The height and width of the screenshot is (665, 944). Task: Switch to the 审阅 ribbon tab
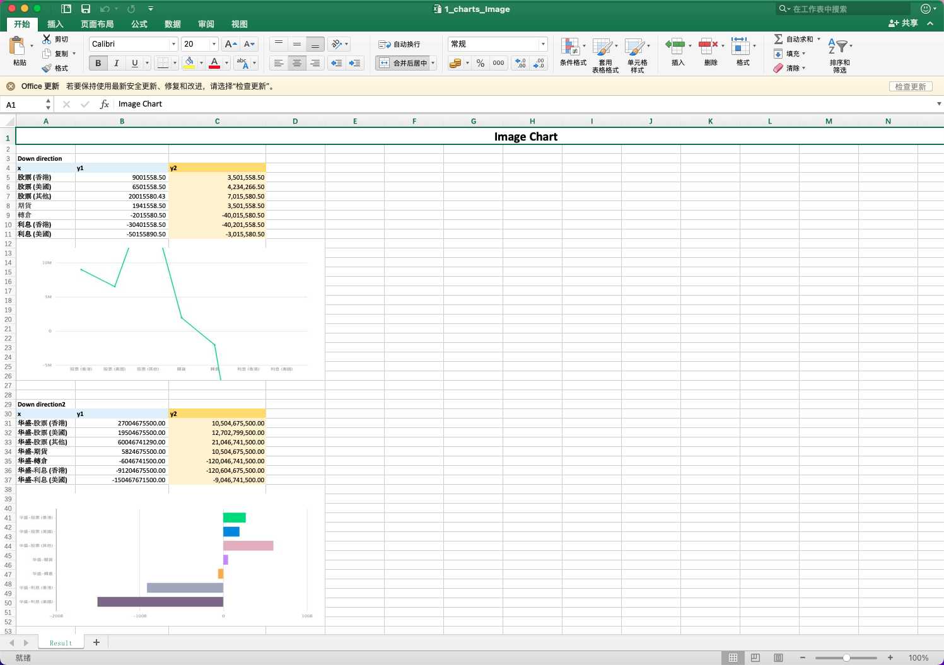coord(206,24)
